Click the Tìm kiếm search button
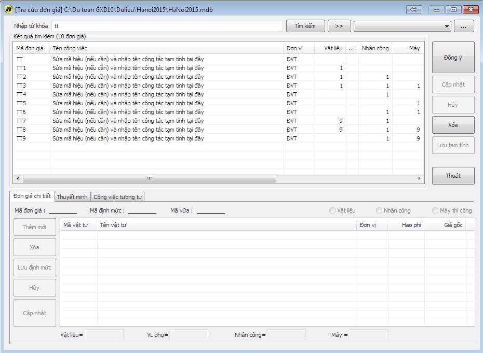The image size is (483, 353). pyautogui.click(x=305, y=26)
